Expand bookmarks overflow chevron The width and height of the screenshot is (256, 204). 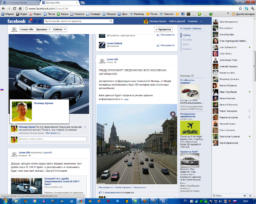coord(228,13)
